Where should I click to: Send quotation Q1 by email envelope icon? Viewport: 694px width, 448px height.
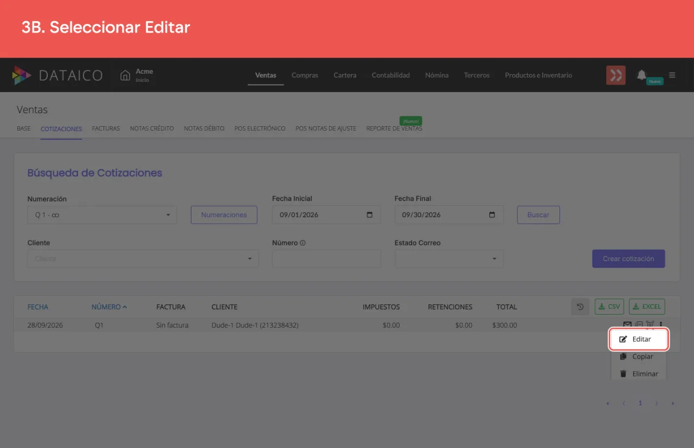click(x=627, y=325)
